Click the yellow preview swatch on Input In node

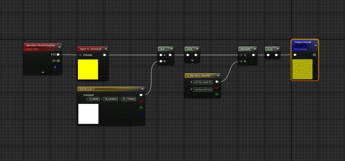tap(88, 69)
